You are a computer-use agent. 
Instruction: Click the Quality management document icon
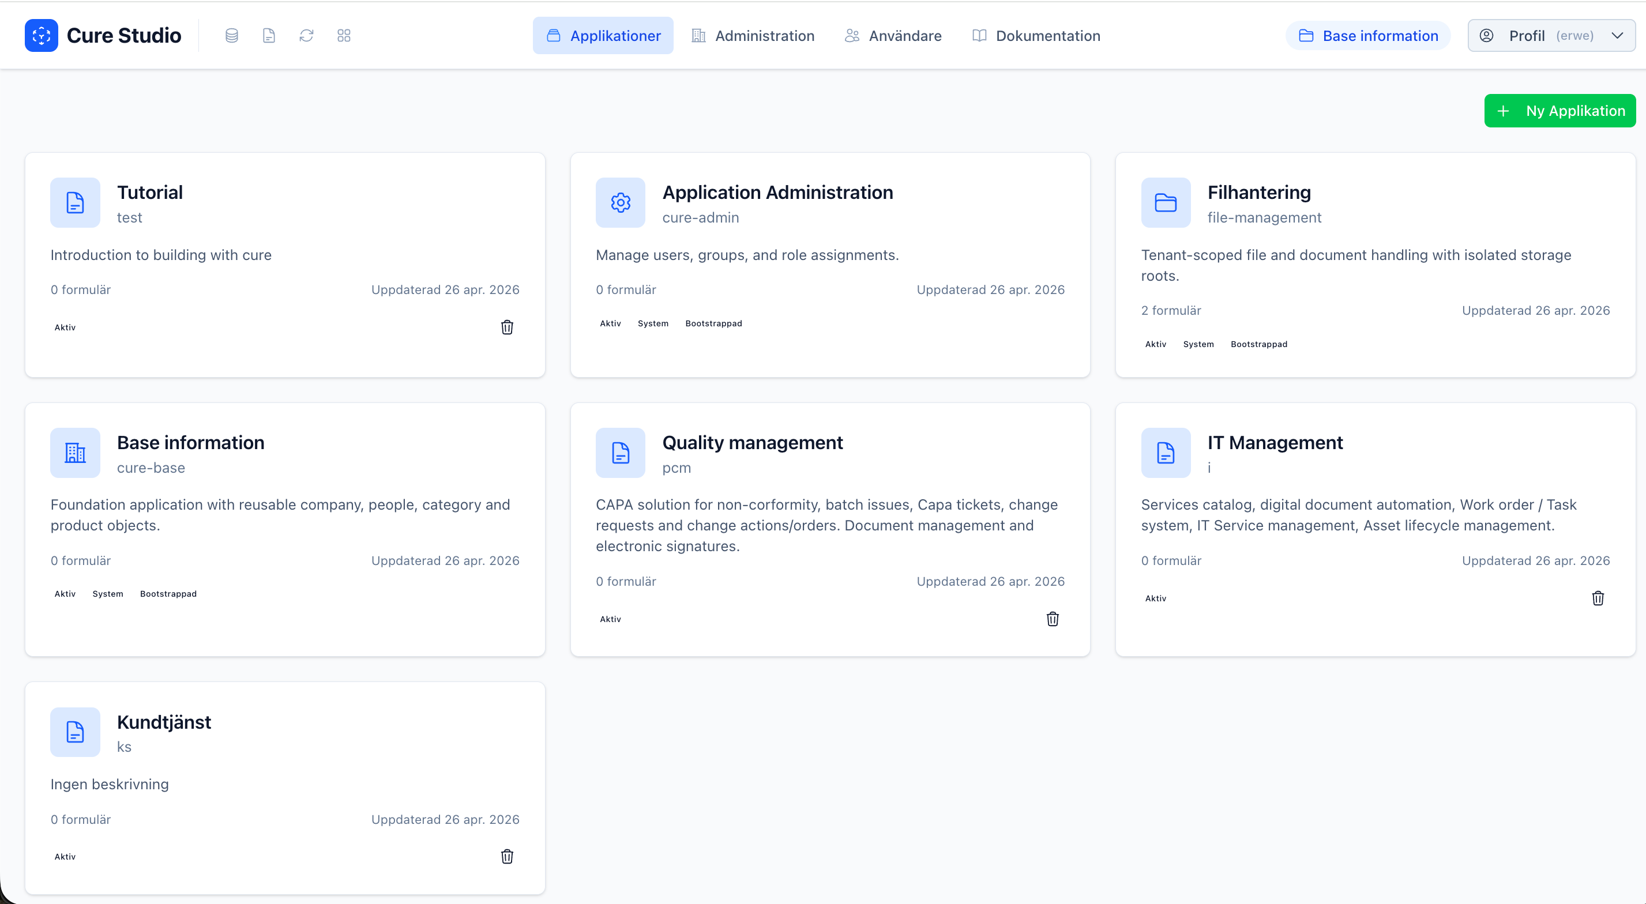(621, 453)
